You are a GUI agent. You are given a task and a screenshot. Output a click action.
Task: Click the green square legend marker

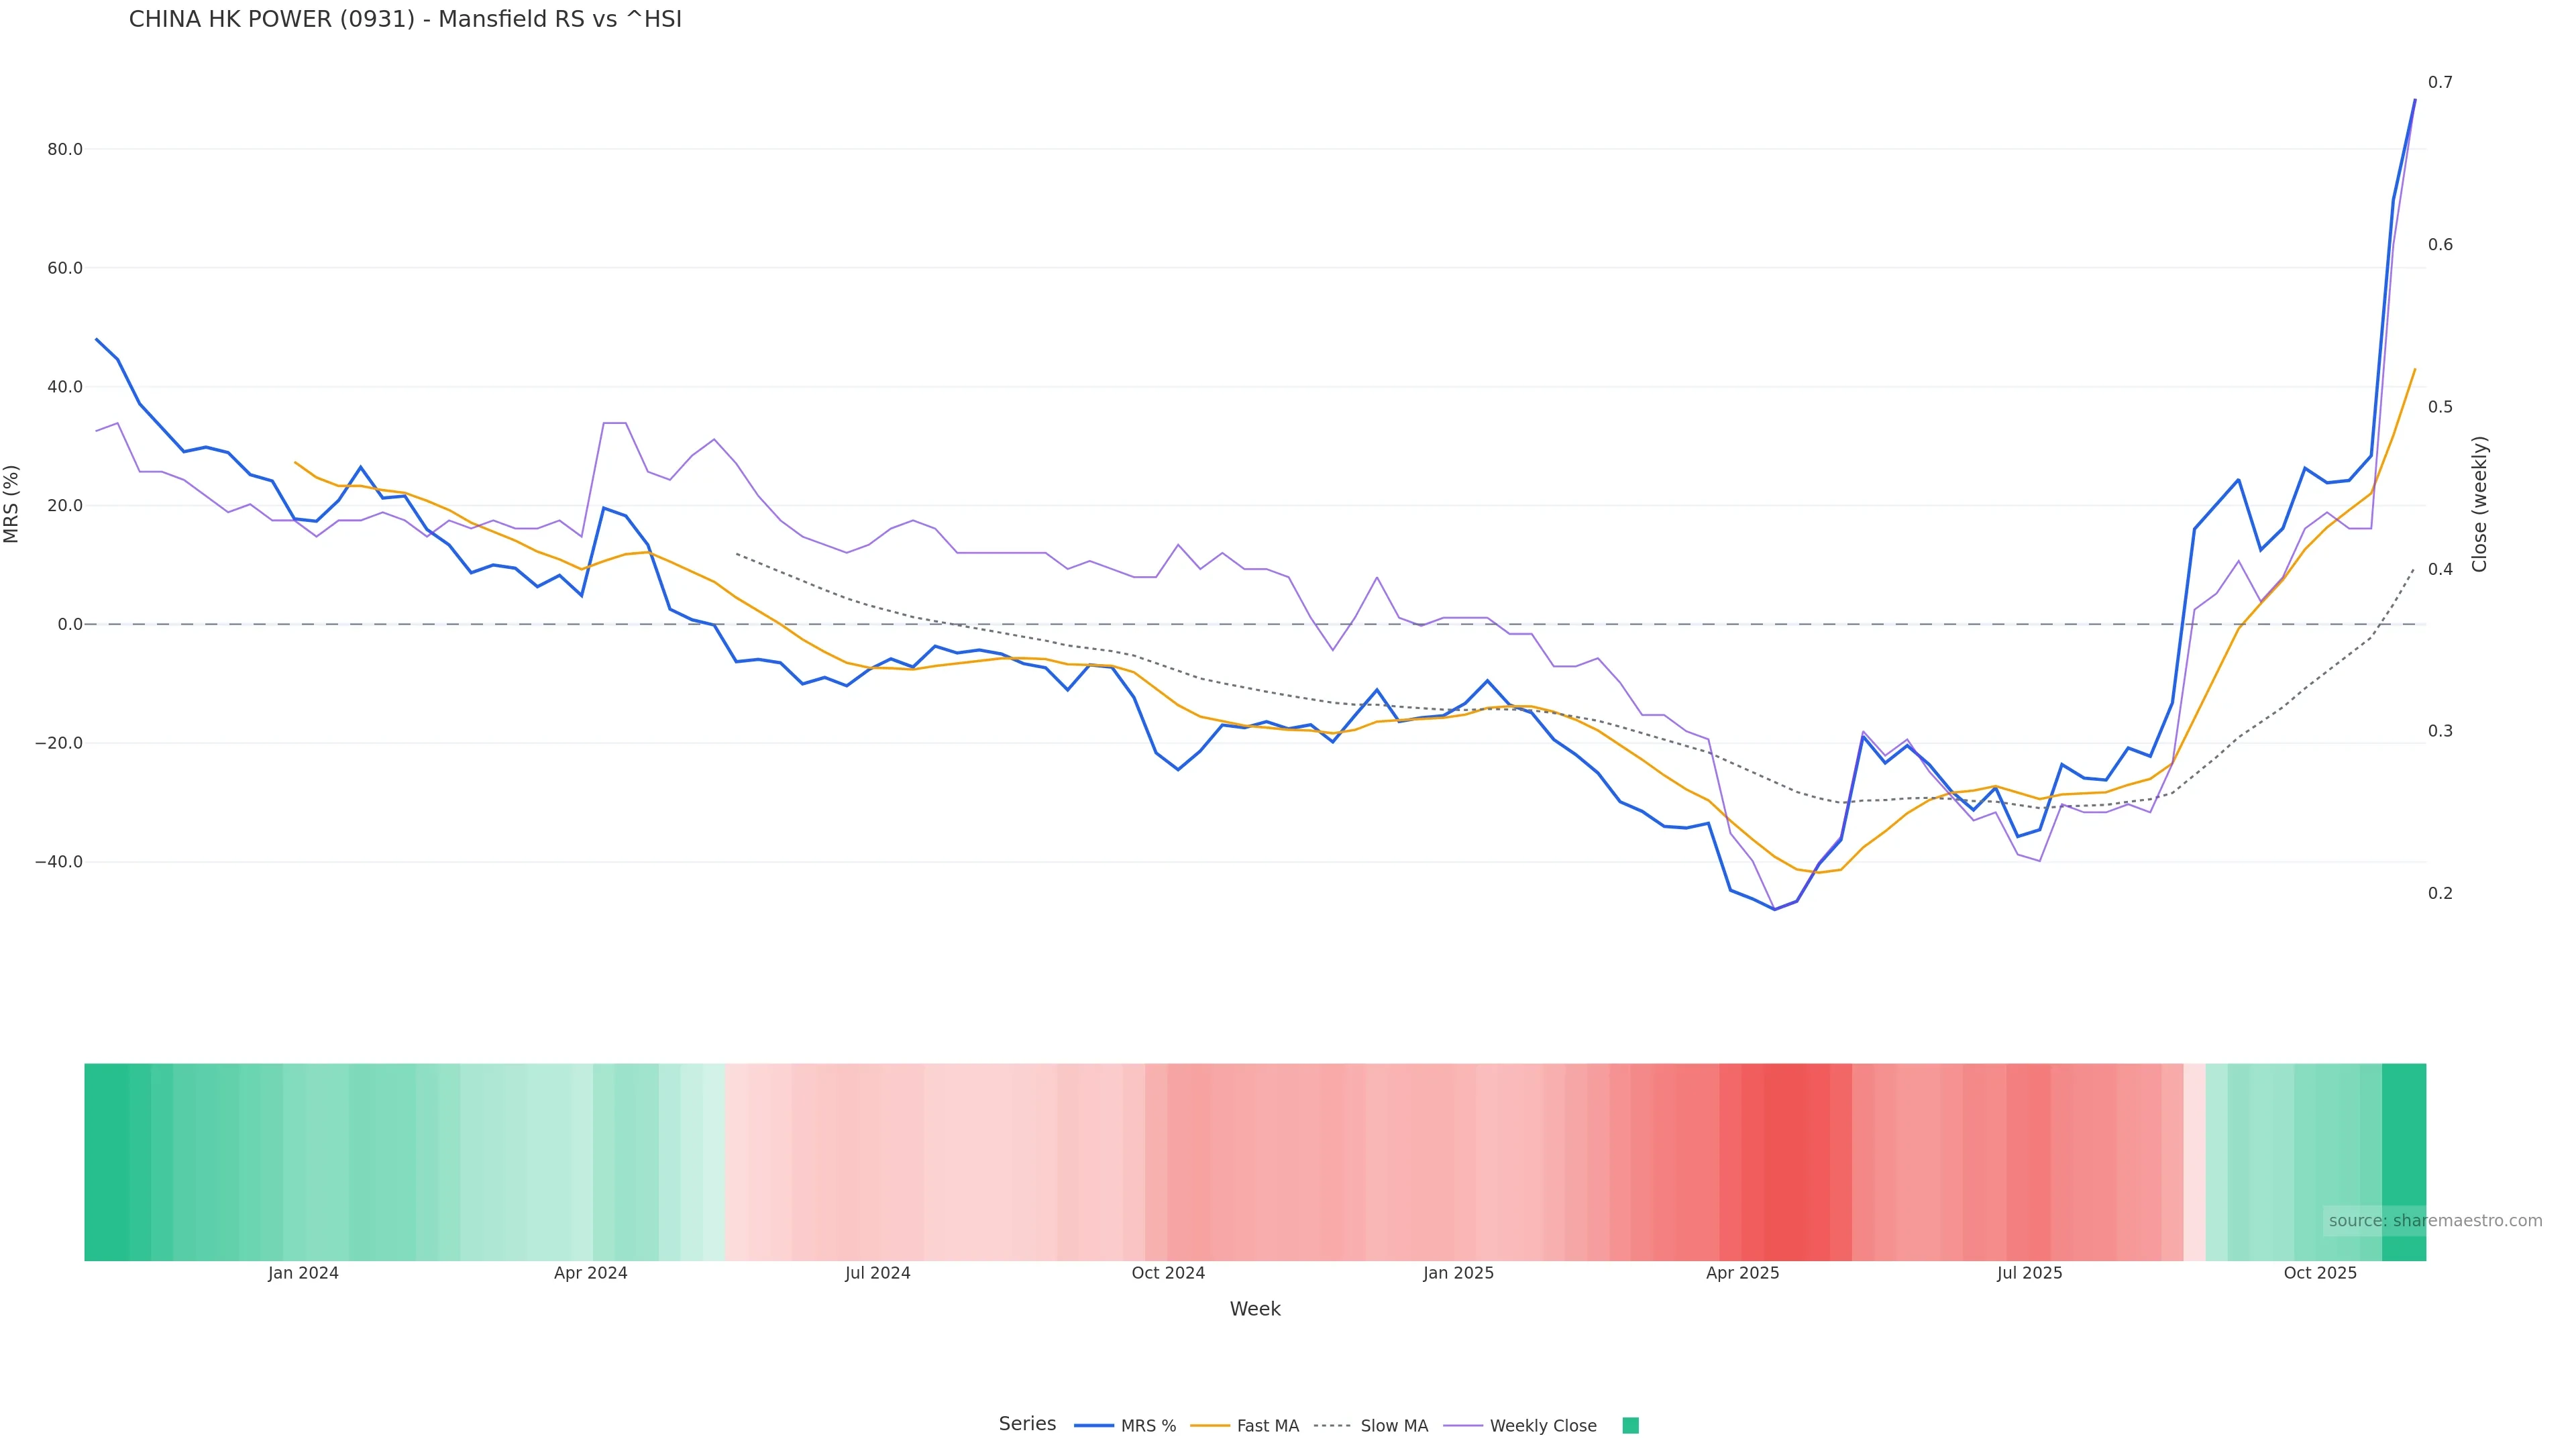pos(1630,1426)
